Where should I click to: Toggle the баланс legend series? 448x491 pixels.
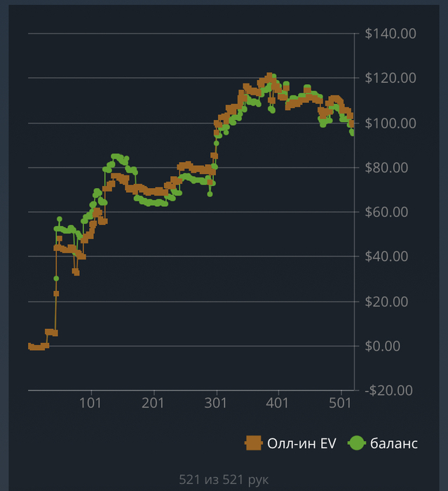[x=383, y=443]
